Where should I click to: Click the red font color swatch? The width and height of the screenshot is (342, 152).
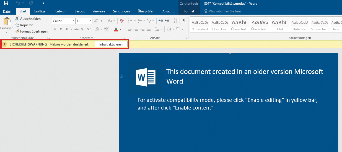click(x=116, y=29)
